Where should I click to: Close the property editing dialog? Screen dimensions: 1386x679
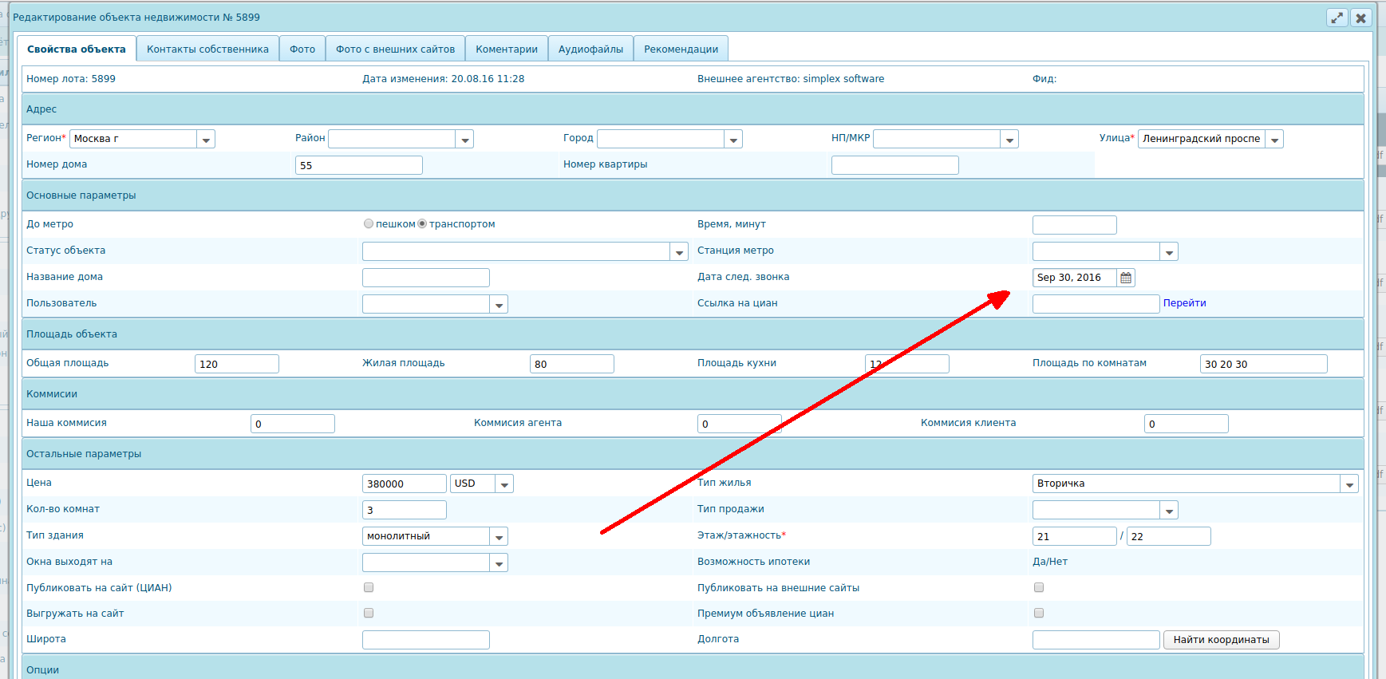[x=1361, y=18]
